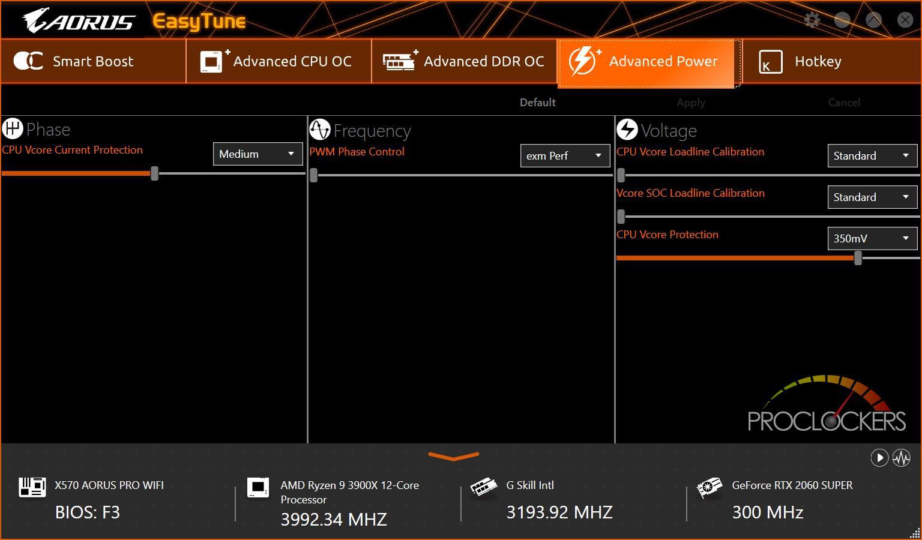This screenshot has width=922, height=540.
Task: Click the Default button
Action: click(537, 103)
